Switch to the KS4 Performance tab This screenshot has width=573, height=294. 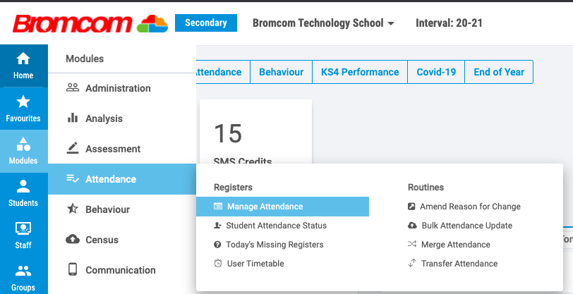pyautogui.click(x=360, y=72)
